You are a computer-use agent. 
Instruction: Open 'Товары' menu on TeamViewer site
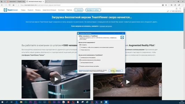(23, 10)
